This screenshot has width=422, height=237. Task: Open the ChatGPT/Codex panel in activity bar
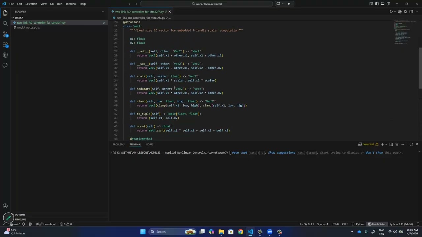[x=5, y=55]
